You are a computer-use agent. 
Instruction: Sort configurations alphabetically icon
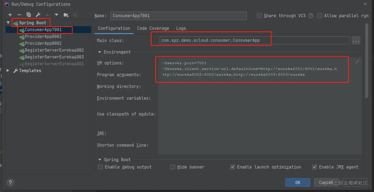75,15
